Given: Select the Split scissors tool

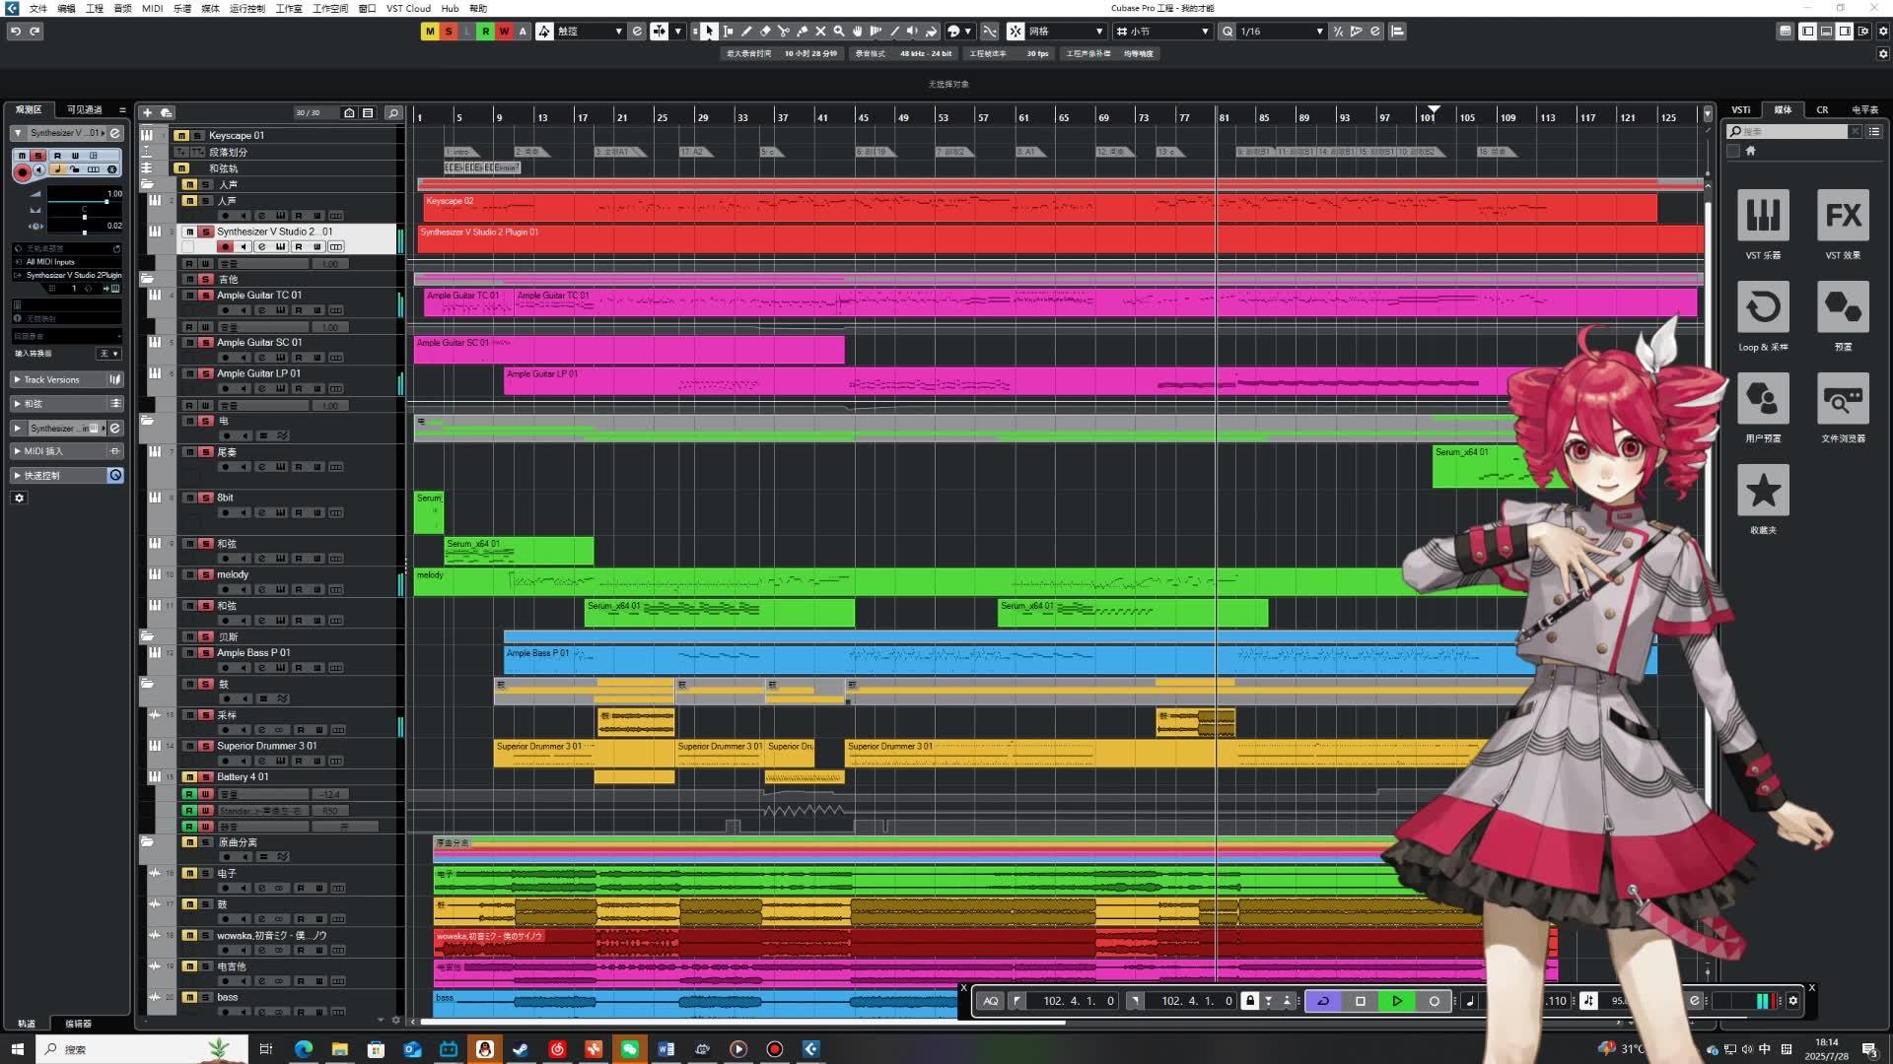Looking at the screenshot, I should point(783,32).
